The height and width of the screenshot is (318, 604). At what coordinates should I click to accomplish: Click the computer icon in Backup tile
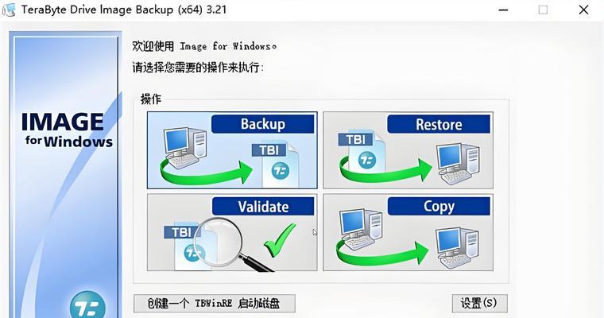(x=184, y=149)
